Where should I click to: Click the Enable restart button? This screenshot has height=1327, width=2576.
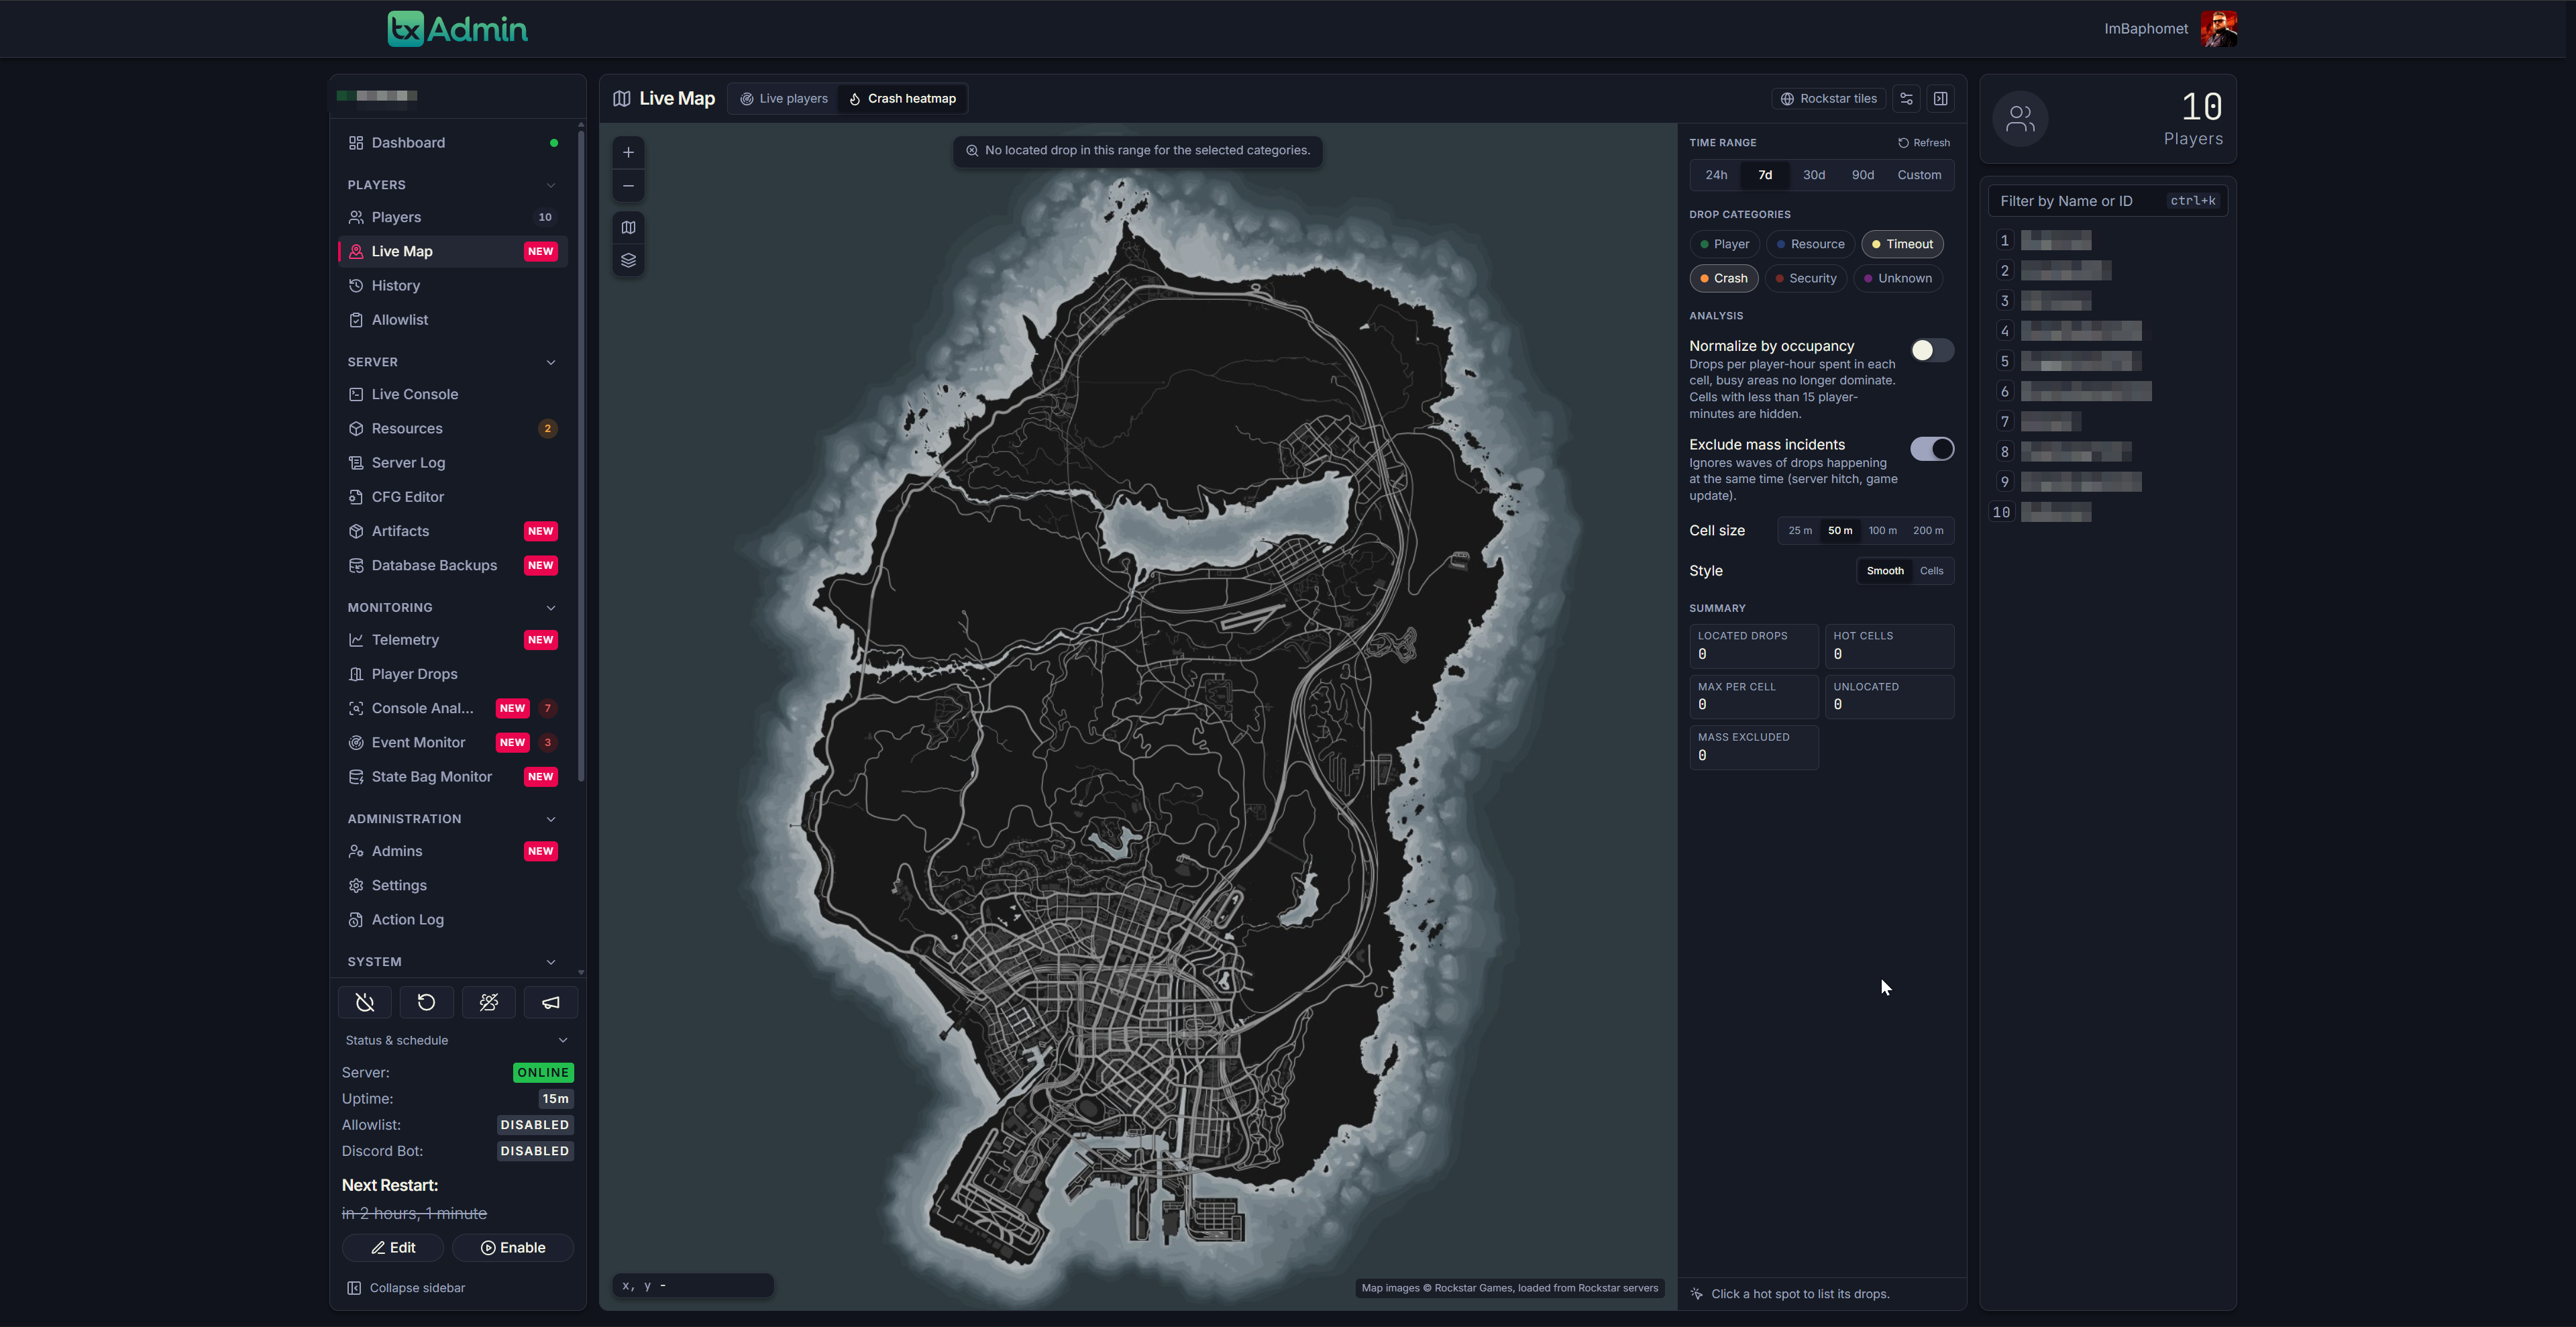513,1248
